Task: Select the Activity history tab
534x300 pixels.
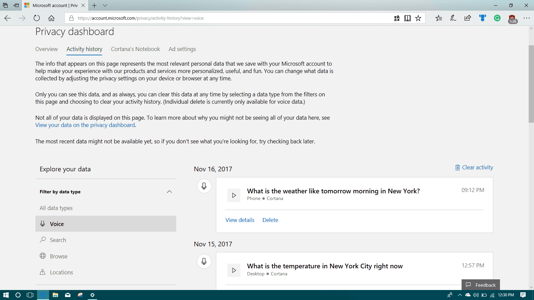Action: [84, 49]
